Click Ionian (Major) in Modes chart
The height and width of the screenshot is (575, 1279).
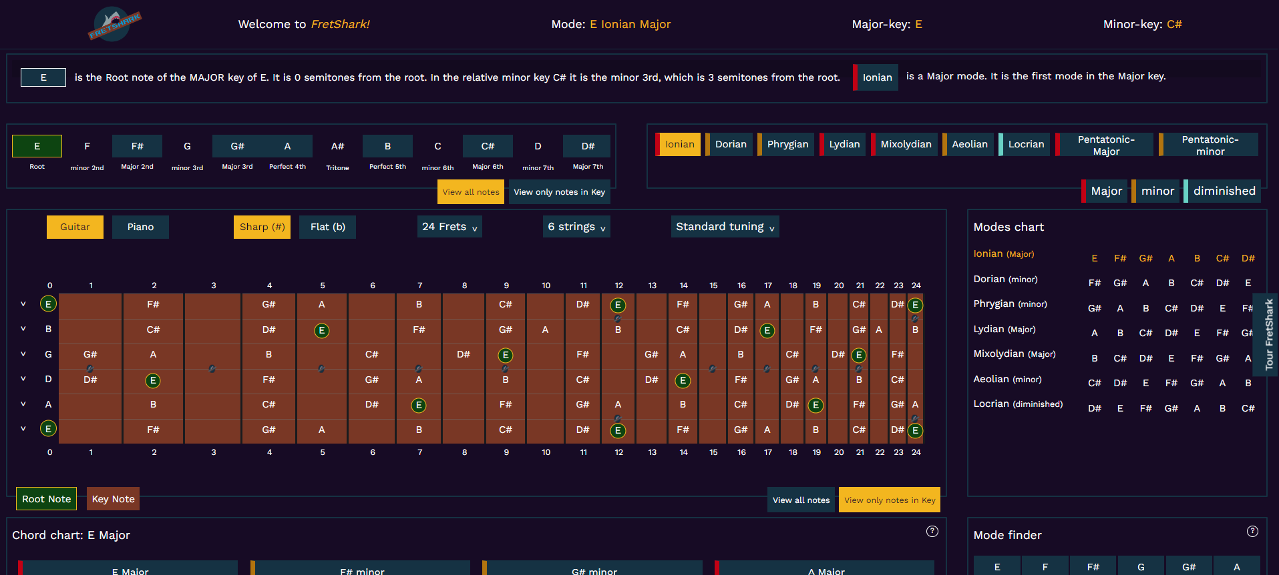[x=1003, y=253]
